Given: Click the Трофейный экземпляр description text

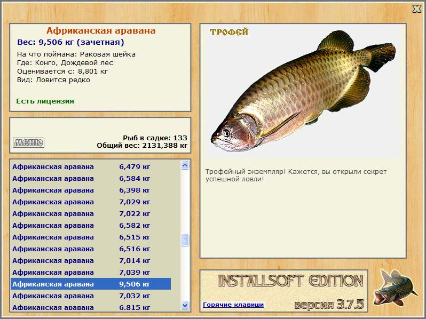Looking at the screenshot, I should click(296, 176).
